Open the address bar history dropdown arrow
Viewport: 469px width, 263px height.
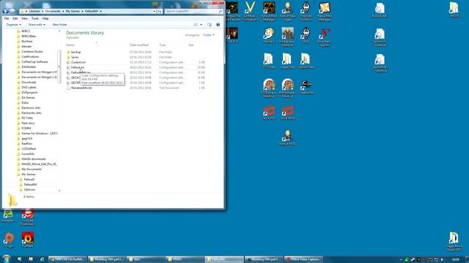pos(154,11)
